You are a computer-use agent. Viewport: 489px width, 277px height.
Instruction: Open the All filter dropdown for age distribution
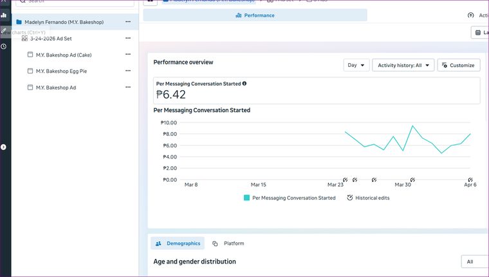[475, 262]
